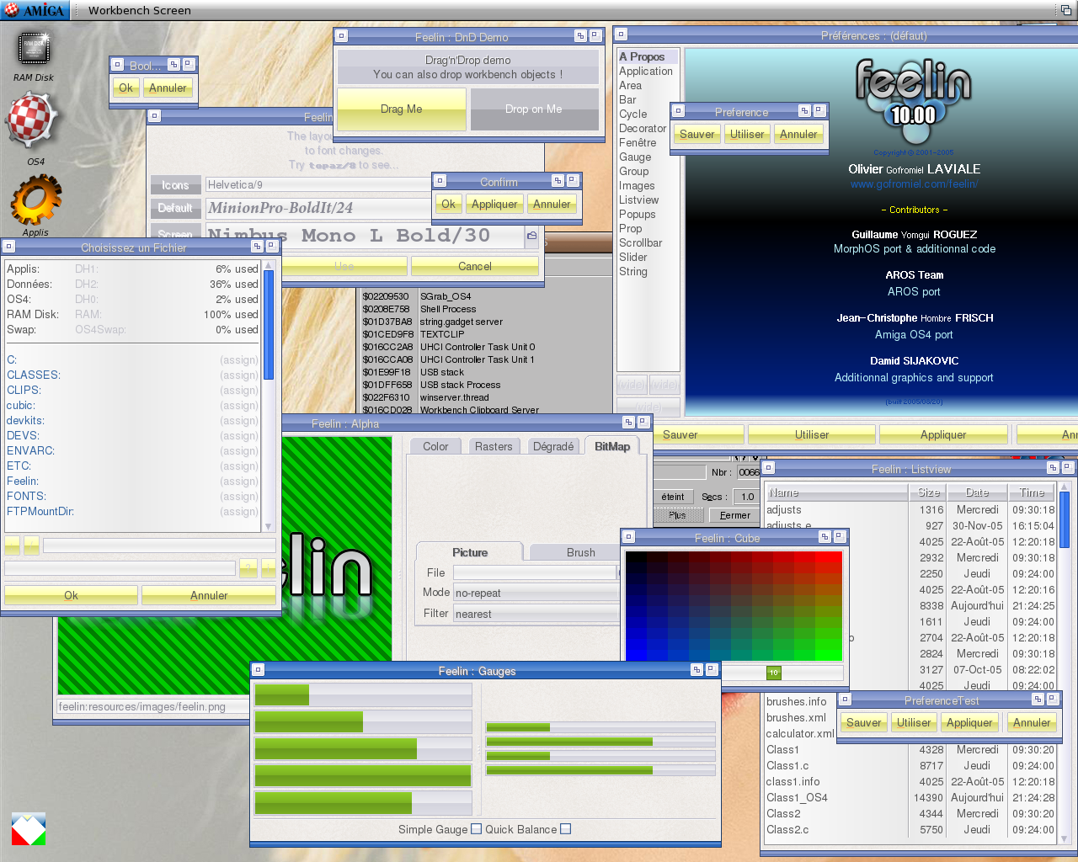Select the Picture sub-tab
1078x862 pixels.
pyautogui.click(x=470, y=552)
